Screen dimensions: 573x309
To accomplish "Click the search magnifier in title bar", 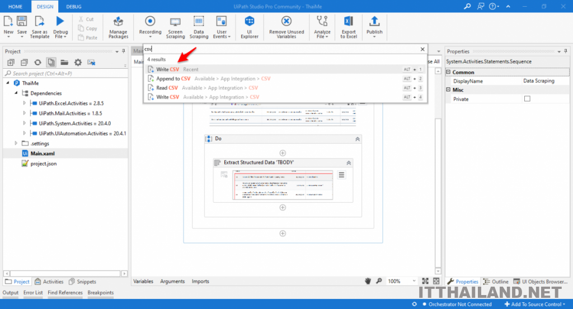I will click(x=467, y=6).
